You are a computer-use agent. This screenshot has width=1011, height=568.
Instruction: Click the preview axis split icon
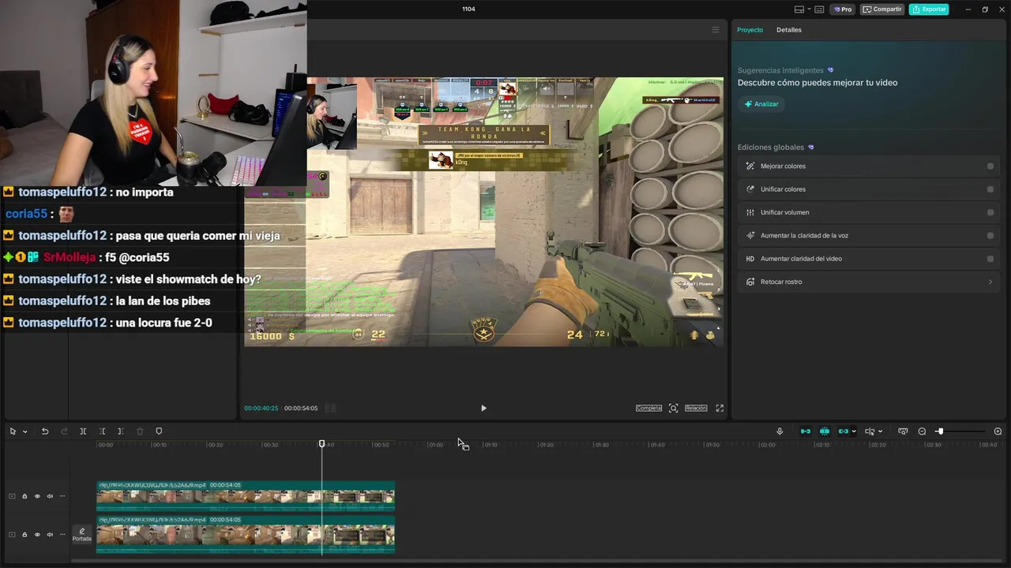(x=870, y=432)
